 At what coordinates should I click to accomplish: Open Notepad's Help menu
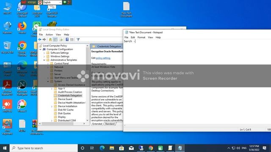click(x=158, y=38)
